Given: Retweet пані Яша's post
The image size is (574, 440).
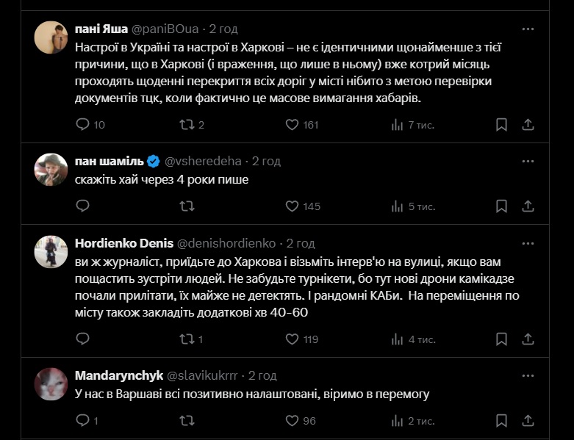Looking at the screenshot, I should [187, 125].
